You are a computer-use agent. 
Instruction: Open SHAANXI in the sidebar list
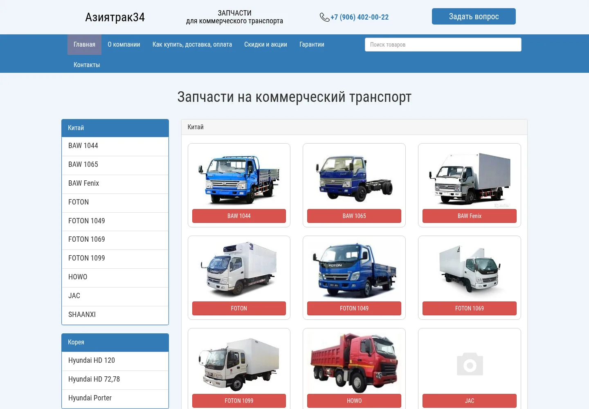tap(115, 315)
